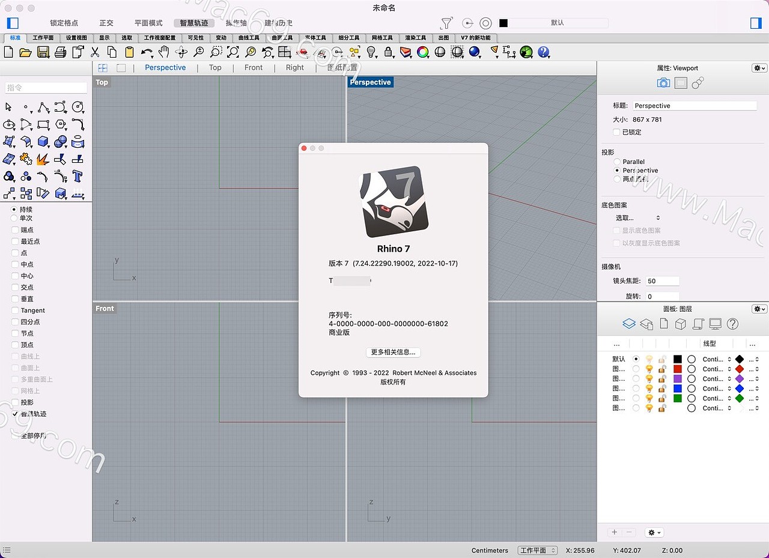Open a file with the folder toolbar icon
The width and height of the screenshot is (769, 558).
click(25, 52)
